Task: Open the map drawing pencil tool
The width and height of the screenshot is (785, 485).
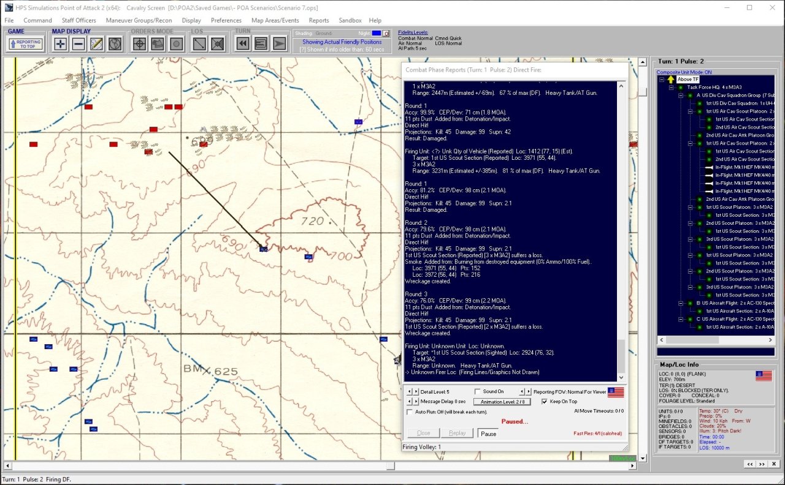Action: pyautogui.click(x=96, y=43)
